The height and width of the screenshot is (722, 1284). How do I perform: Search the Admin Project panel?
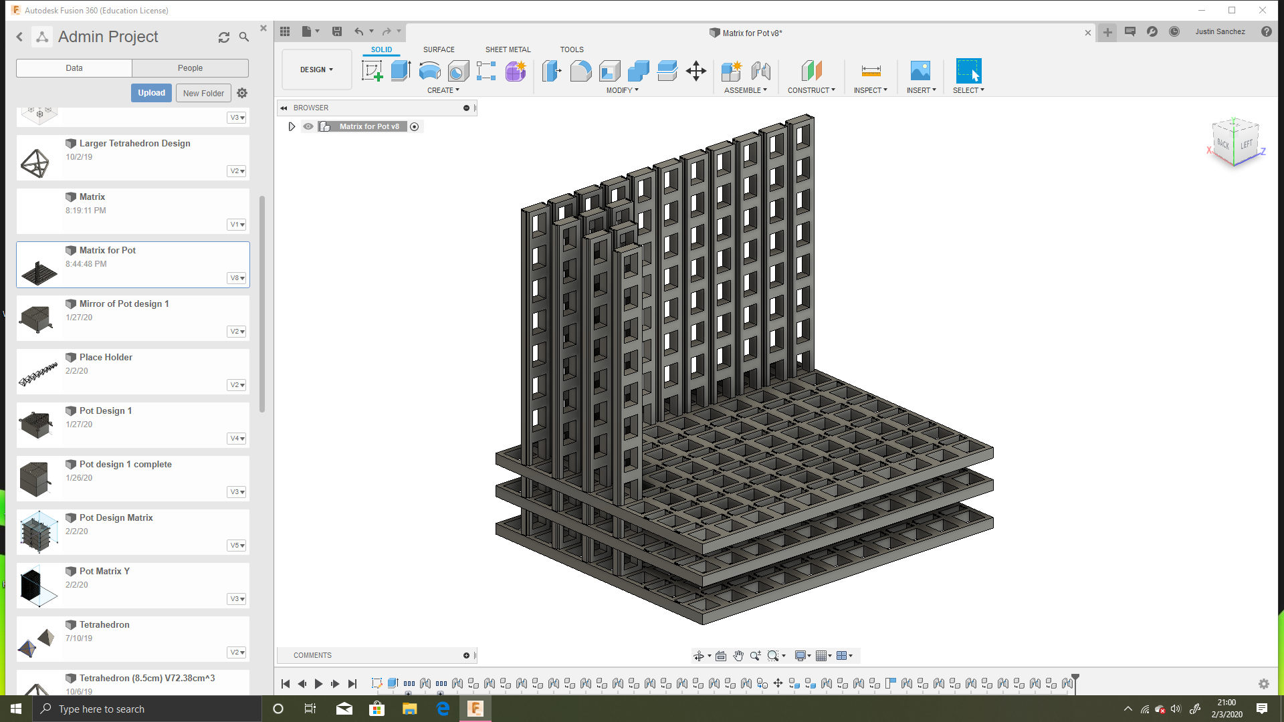tap(244, 37)
